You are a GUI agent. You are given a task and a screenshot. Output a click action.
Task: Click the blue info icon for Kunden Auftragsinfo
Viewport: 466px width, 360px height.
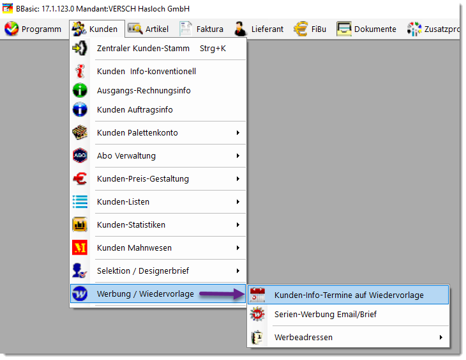80,109
